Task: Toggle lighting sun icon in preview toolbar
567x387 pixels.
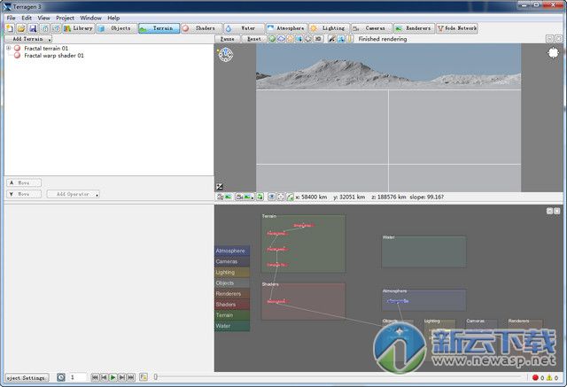Action: click(290, 39)
